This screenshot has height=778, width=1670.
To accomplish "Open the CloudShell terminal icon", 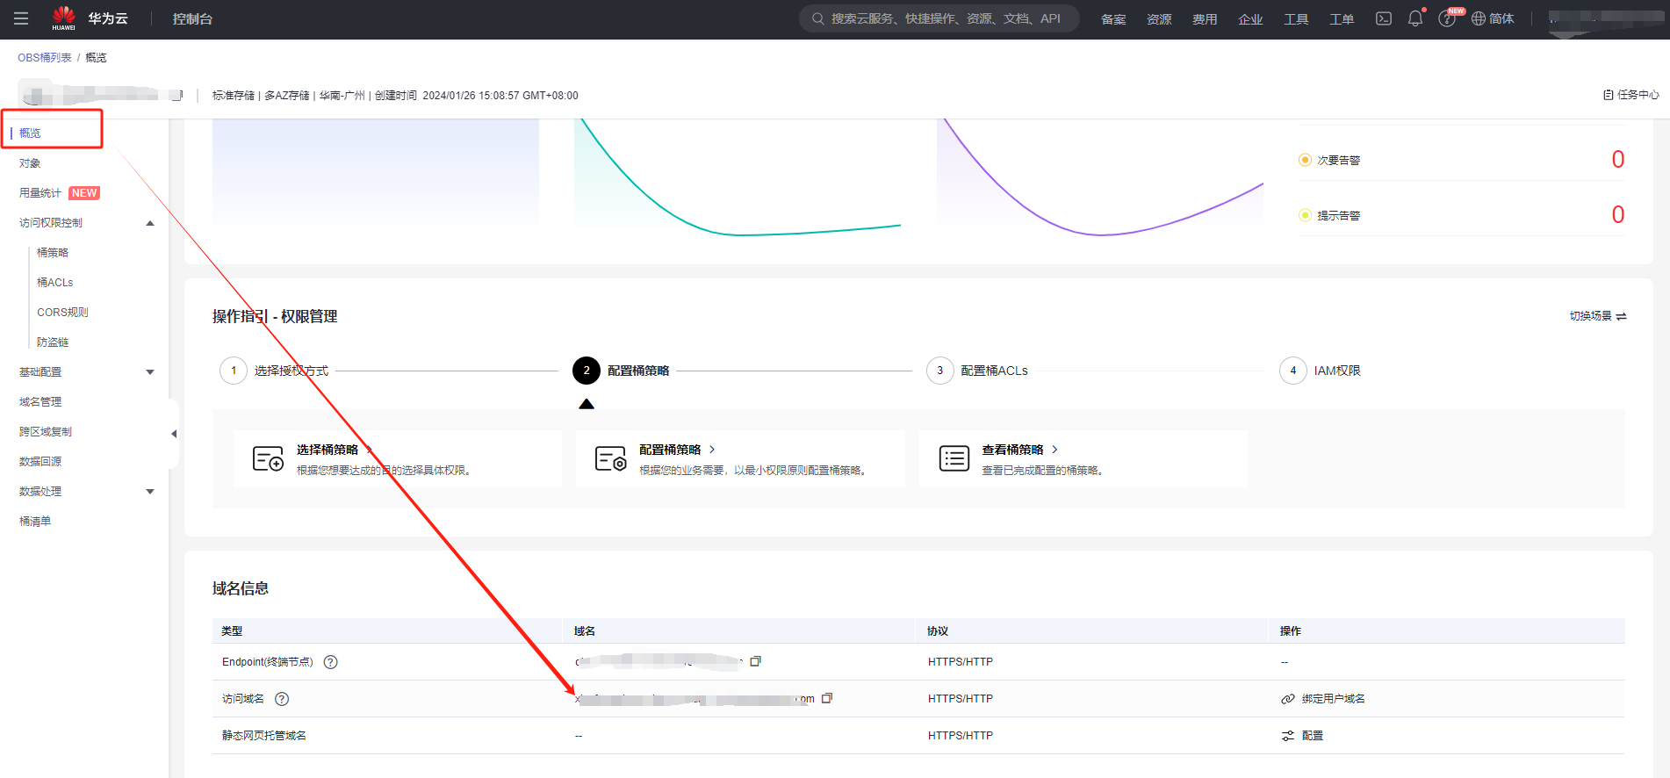I will (1383, 18).
